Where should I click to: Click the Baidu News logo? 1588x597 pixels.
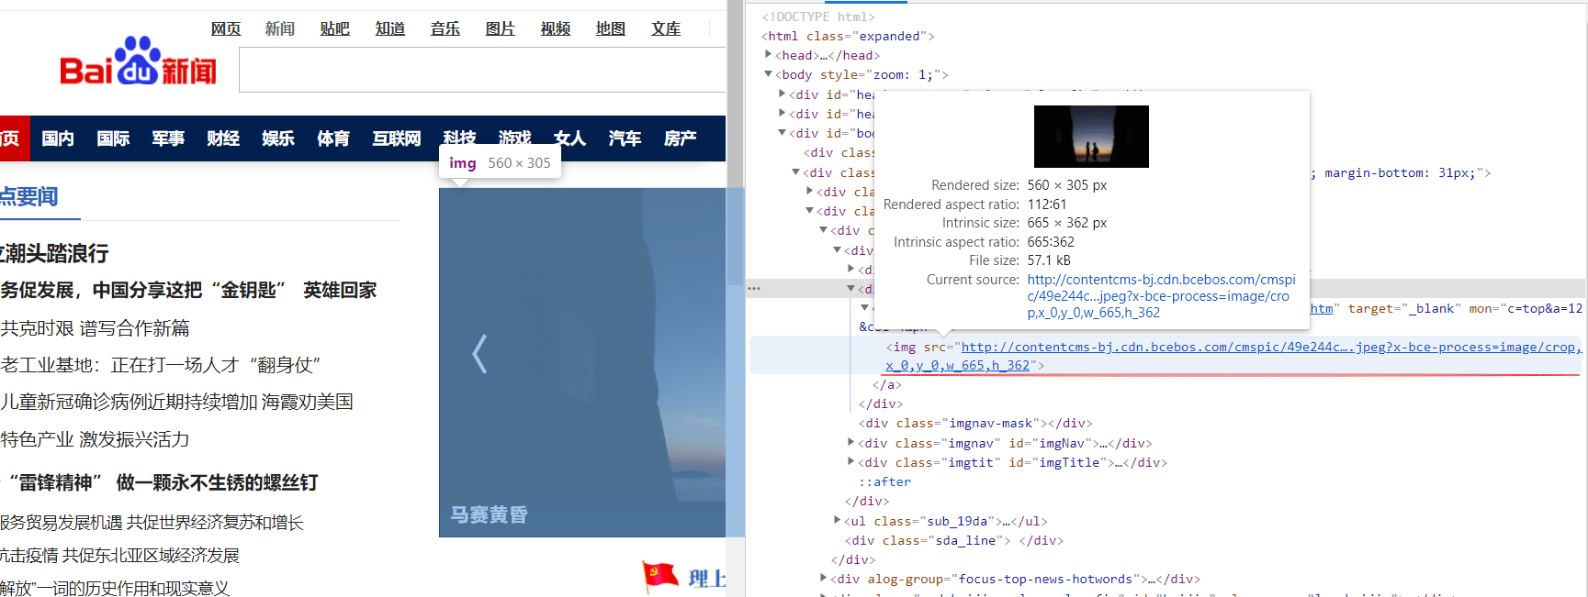coord(139,62)
